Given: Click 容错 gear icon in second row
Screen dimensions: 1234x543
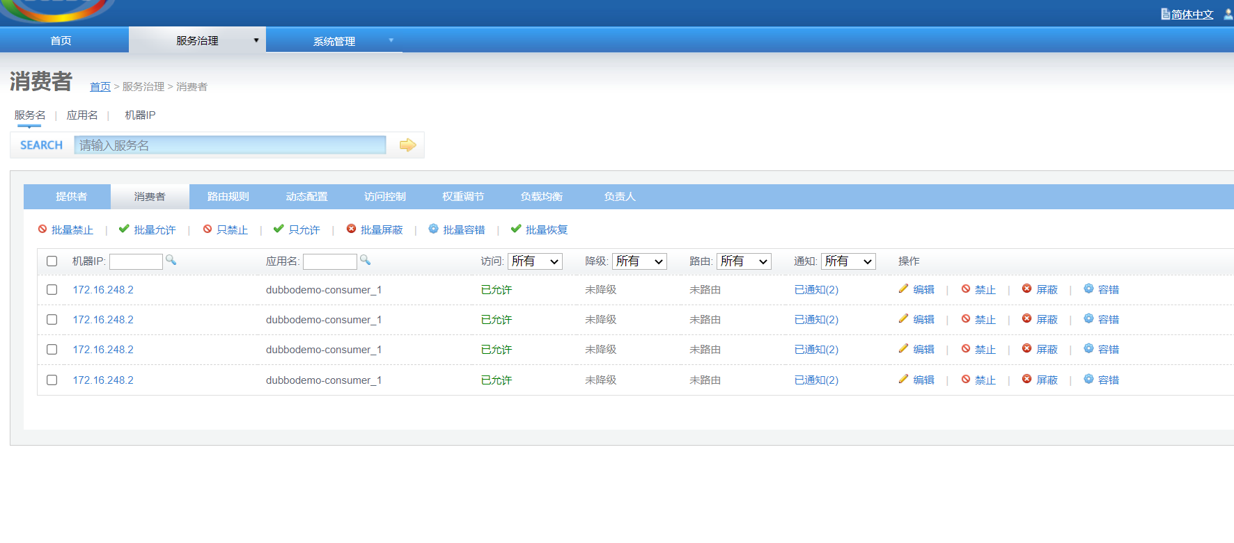Looking at the screenshot, I should point(1088,318).
